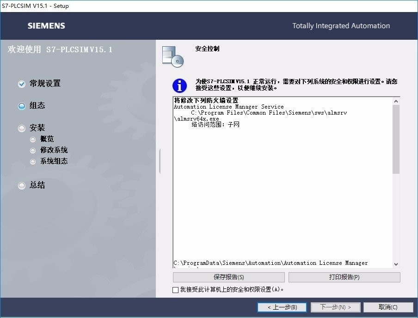Select the 安装 step label
Image resolution: width=418 pixels, height=318 pixels.
[x=37, y=128]
